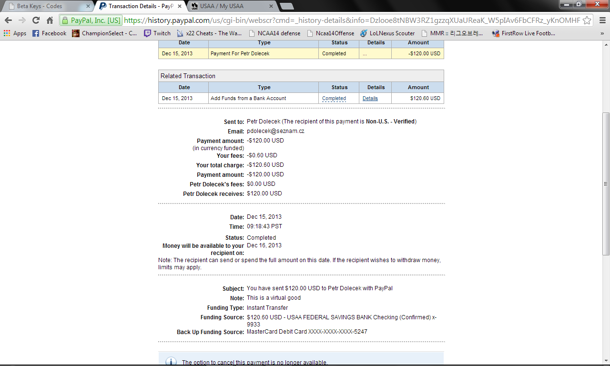Bookmark this page with the star icon

tap(587, 20)
